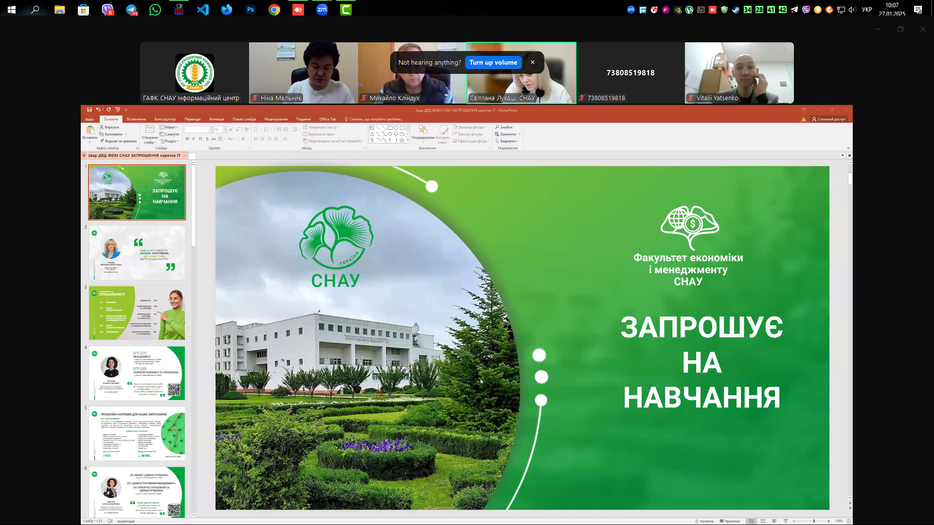Select slide 4 thumbnail
The width and height of the screenshot is (934, 525).
tap(137, 373)
